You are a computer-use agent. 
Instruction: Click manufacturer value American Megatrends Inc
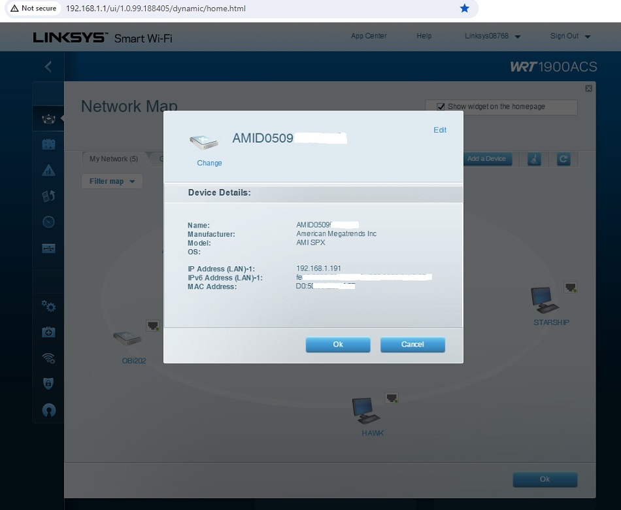[x=336, y=233]
